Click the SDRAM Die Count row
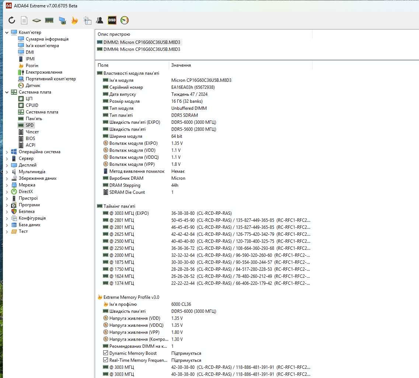This screenshot has width=419, height=378. (204, 192)
